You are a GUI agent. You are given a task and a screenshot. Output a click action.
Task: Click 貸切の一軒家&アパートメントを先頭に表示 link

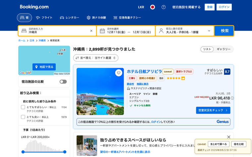(x=125, y=152)
